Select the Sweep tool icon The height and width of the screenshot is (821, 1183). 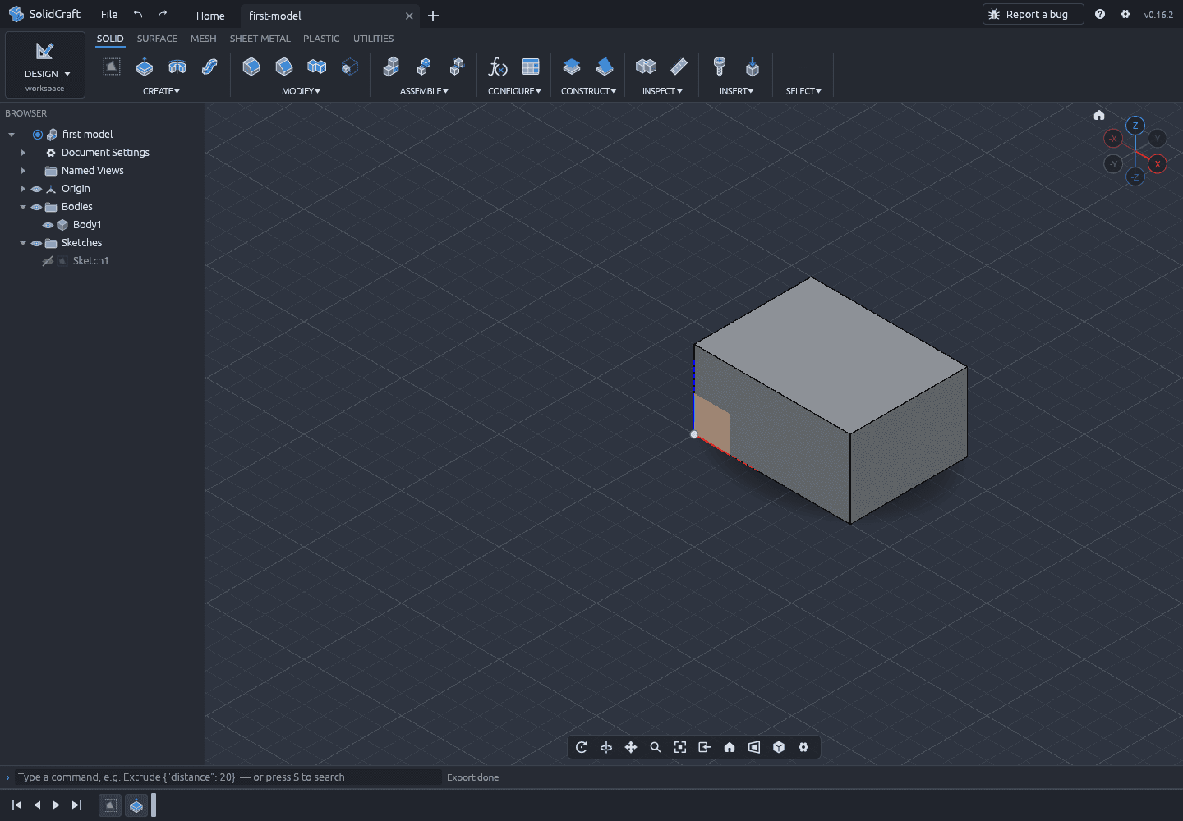pyautogui.click(x=210, y=67)
